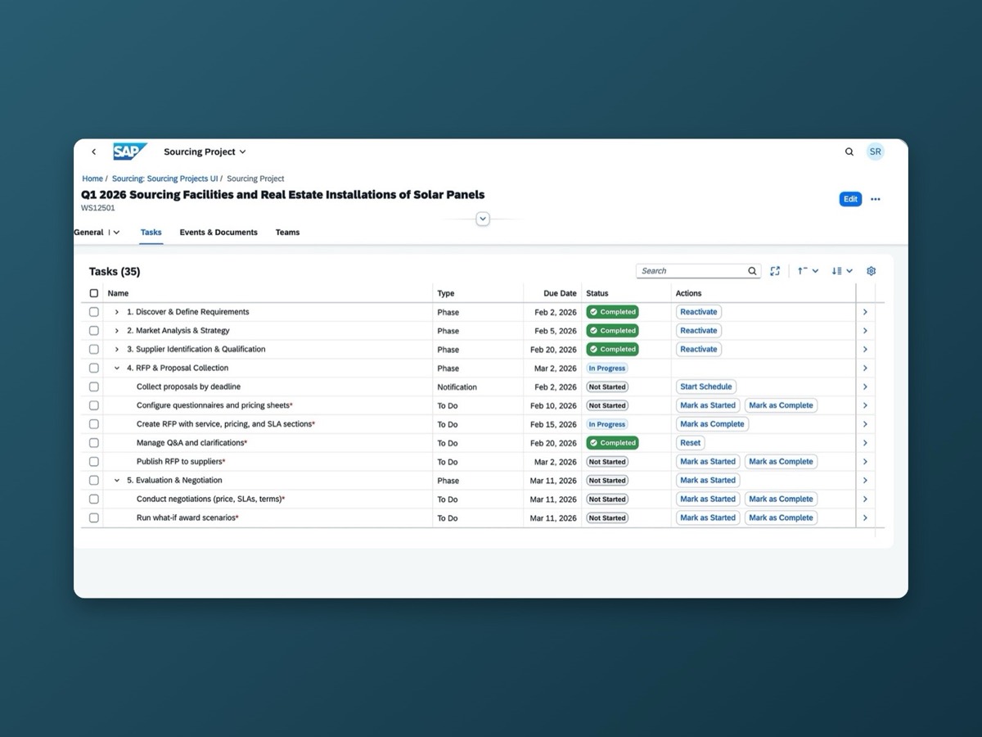Open the header search icon
This screenshot has height=737, width=982.
849,151
